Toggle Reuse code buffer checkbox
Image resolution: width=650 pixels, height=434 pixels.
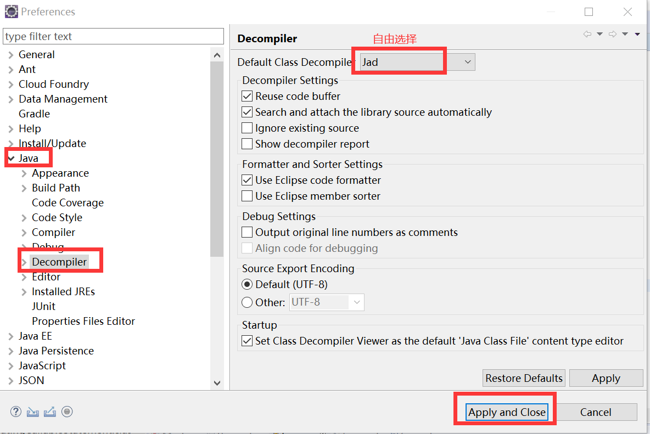point(247,96)
